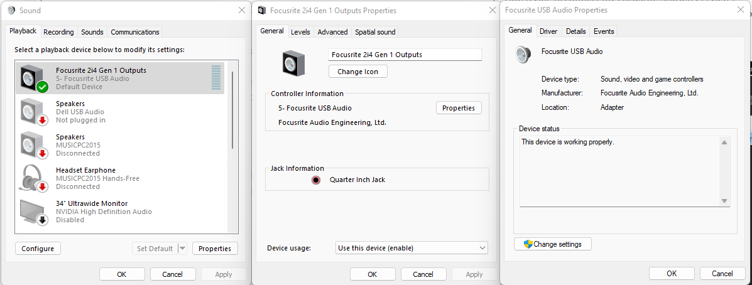Click the Change settings button
The width and height of the screenshot is (752, 285).
pyautogui.click(x=552, y=244)
